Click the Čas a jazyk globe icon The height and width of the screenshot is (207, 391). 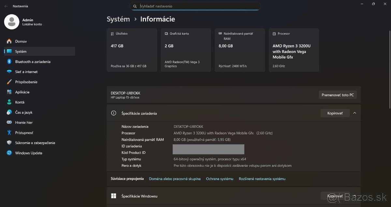point(9,112)
